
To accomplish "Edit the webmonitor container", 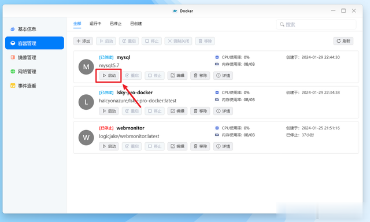I will pyautogui.click(x=177, y=146).
